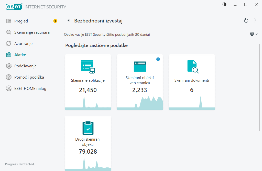Click the 'Skenirani dokumenti' label
Viewport: 262px width, 171px height.
[192, 80]
